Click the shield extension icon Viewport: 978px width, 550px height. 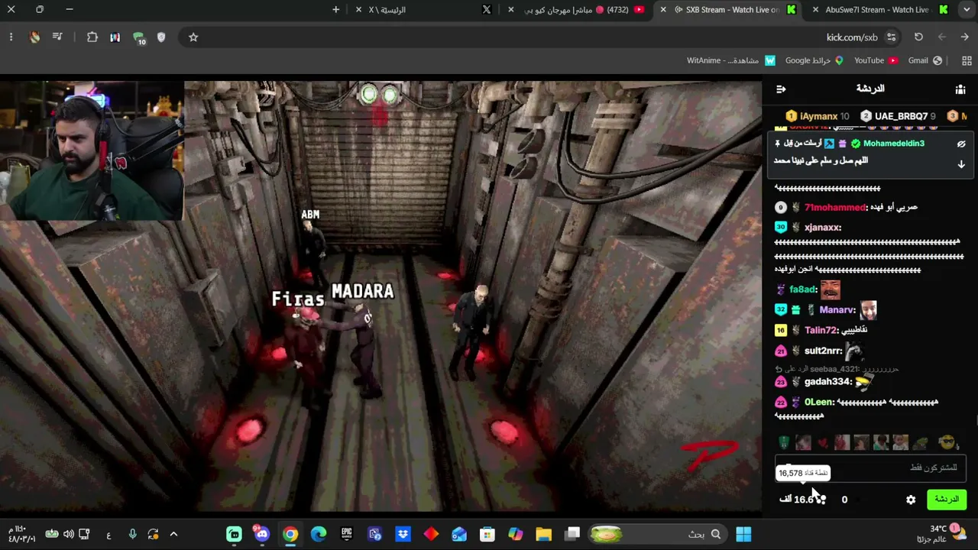(161, 37)
